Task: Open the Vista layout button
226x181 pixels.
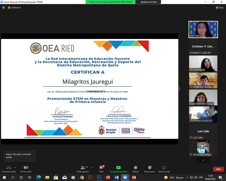Action: tap(220, 8)
